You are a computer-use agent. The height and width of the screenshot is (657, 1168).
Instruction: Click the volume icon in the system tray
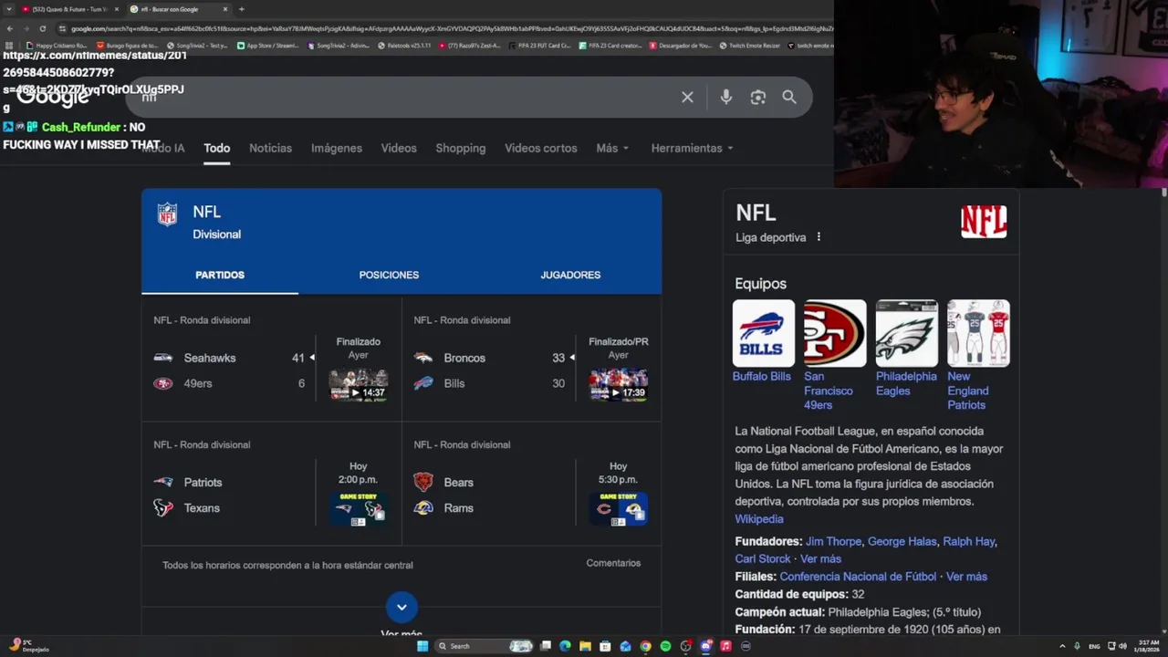(x=1122, y=646)
